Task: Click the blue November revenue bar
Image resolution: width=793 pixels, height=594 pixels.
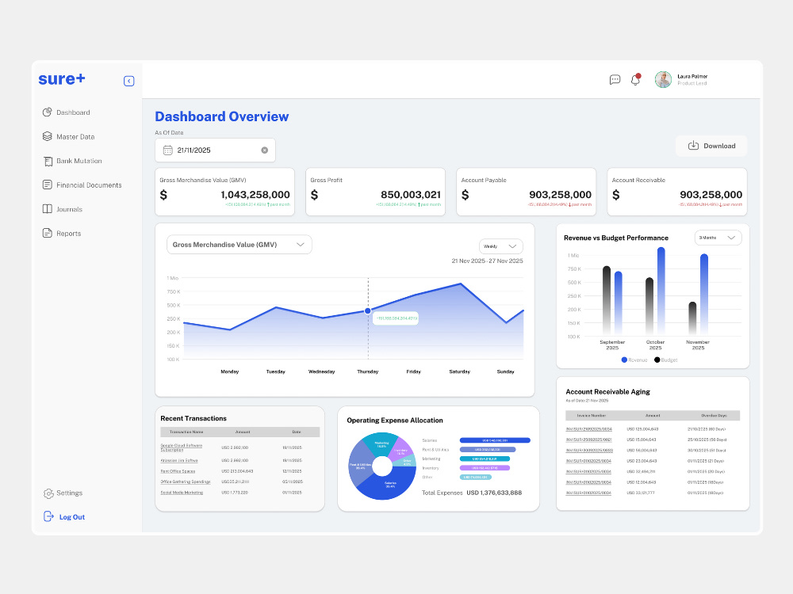Action: point(704,294)
